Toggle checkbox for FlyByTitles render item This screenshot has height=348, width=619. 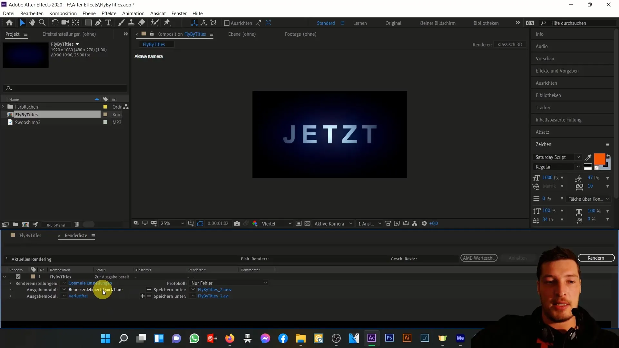click(x=18, y=276)
